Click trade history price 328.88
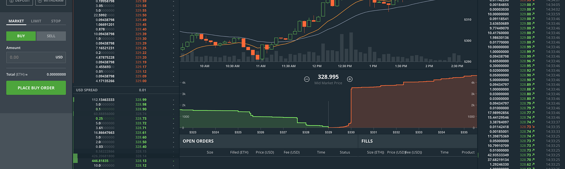The width and height of the screenshot is (565, 169). click(x=525, y=89)
